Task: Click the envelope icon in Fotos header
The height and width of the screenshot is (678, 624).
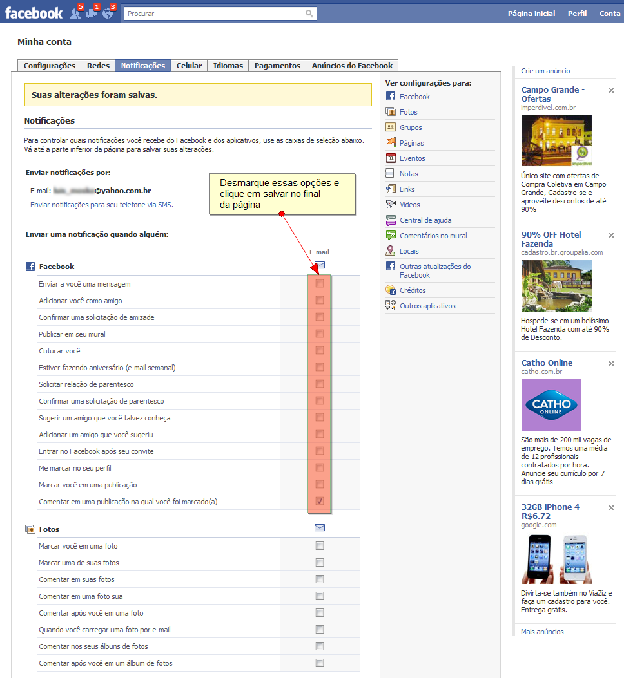Action: (x=320, y=527)
